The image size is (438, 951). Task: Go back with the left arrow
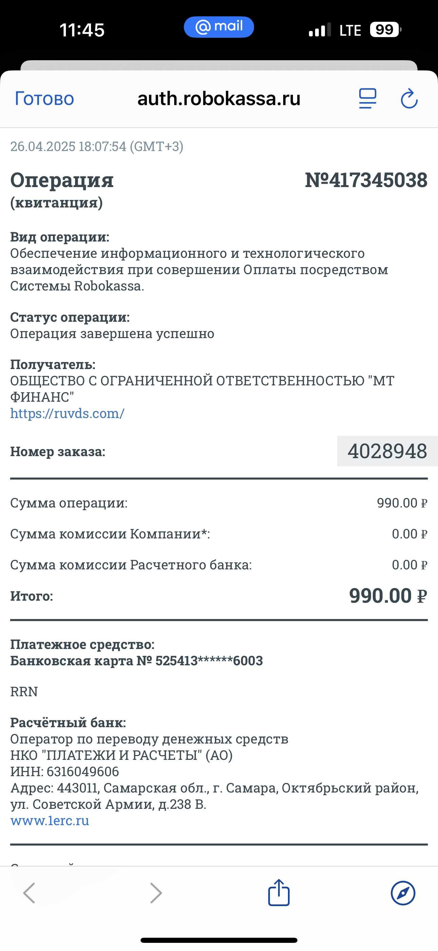tap(29, 893)
